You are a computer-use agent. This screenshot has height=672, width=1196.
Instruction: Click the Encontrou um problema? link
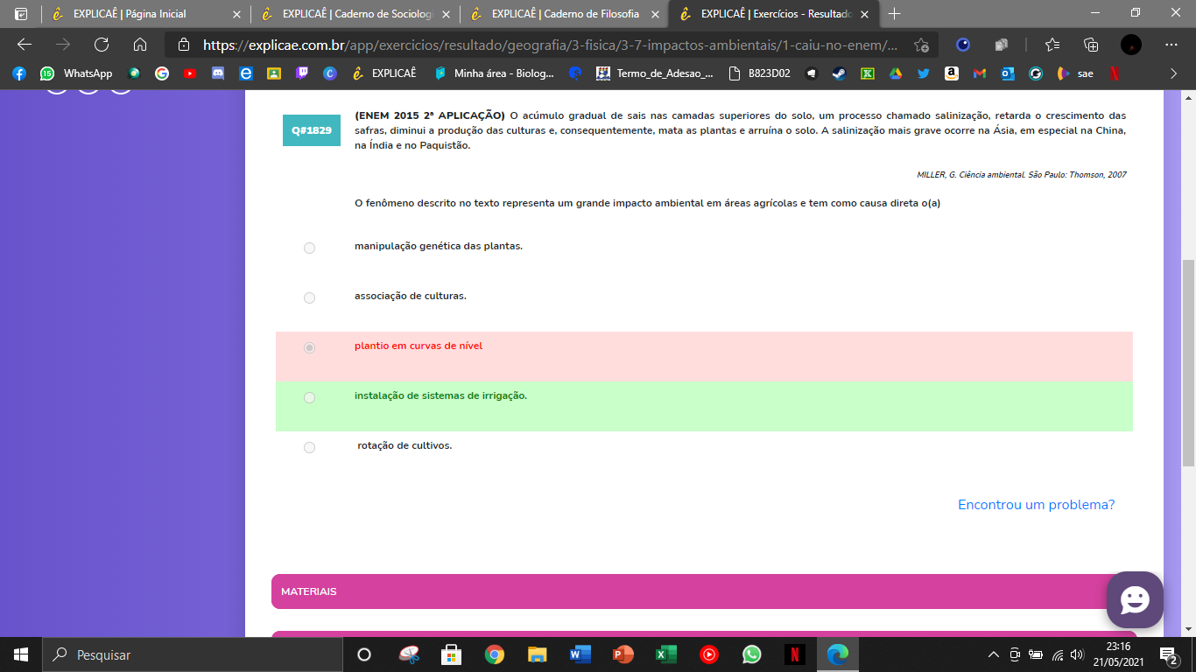(x=1037, y=505)
